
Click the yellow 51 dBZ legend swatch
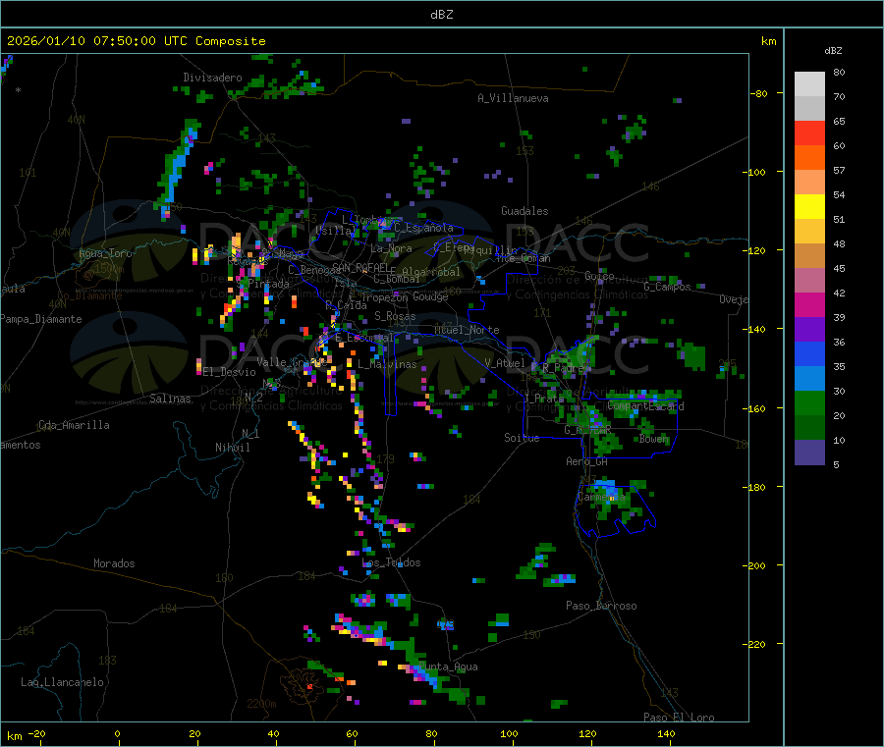coord(809,207)
